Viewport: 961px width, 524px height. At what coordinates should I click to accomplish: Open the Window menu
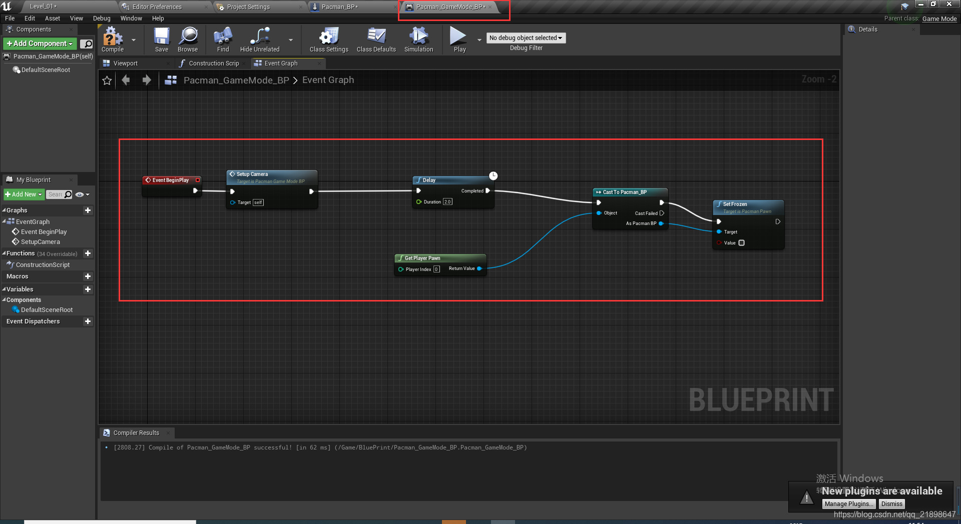tap(131, 18)
